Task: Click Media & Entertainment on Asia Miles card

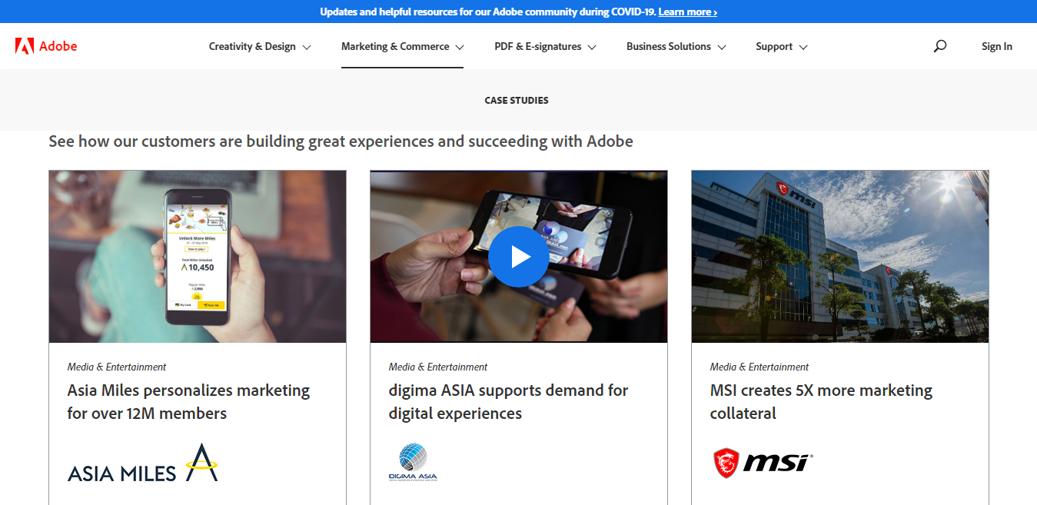Action: [117, 367]
